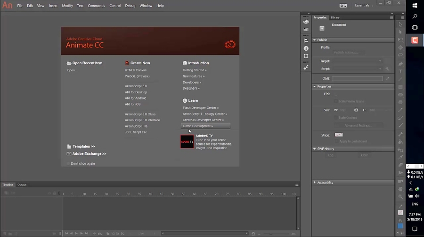Select the Paint Bucket tool
424x237 pixels.
coord(400,142)
